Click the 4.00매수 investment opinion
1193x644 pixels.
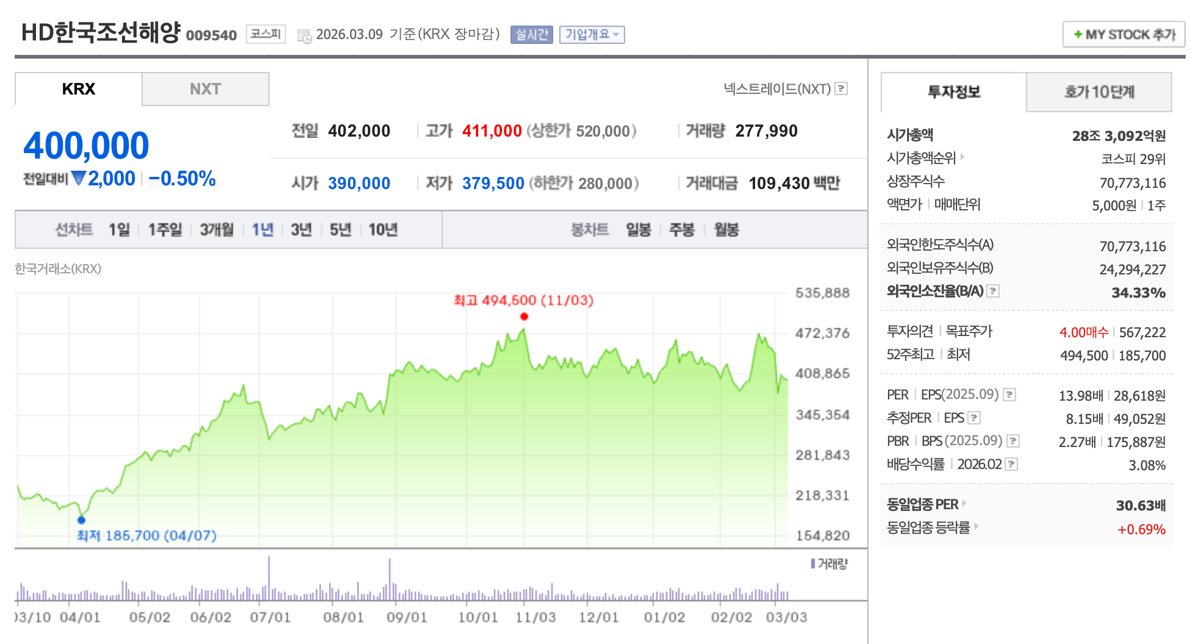(1084, 332)
